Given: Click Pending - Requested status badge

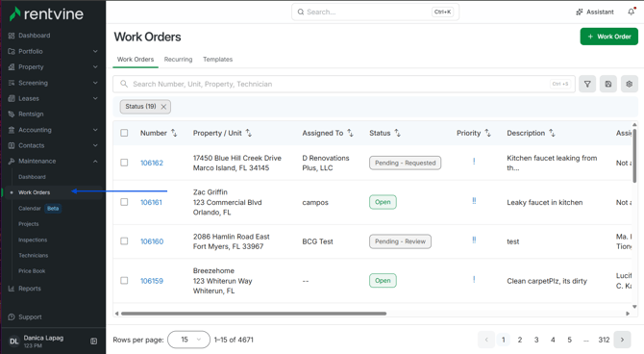Looking at the screenshot, I should point(405,163).
